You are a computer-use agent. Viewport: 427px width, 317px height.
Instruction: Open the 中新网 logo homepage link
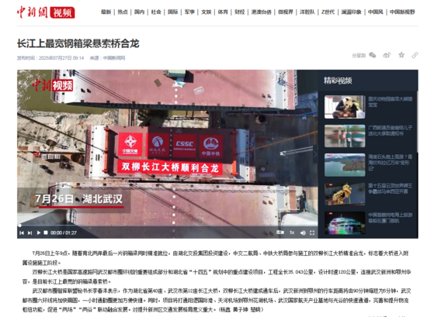[33, 12]
